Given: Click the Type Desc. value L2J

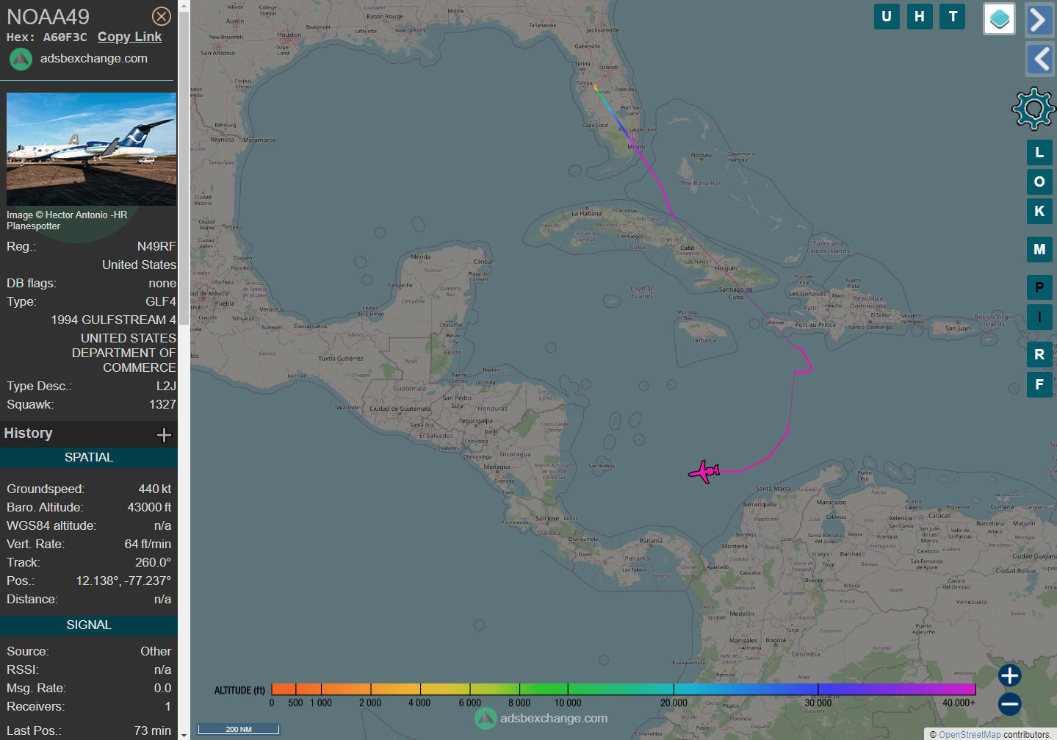Looking at the screenshot, I should tap(166, 386).
